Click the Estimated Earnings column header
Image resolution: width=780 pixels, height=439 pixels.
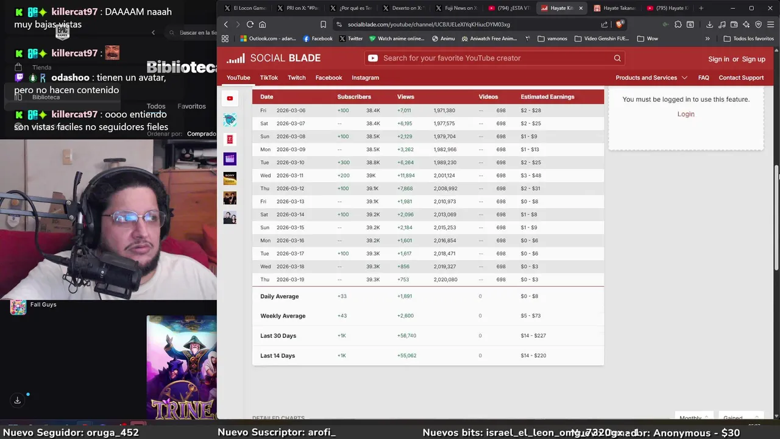(547, 96)
